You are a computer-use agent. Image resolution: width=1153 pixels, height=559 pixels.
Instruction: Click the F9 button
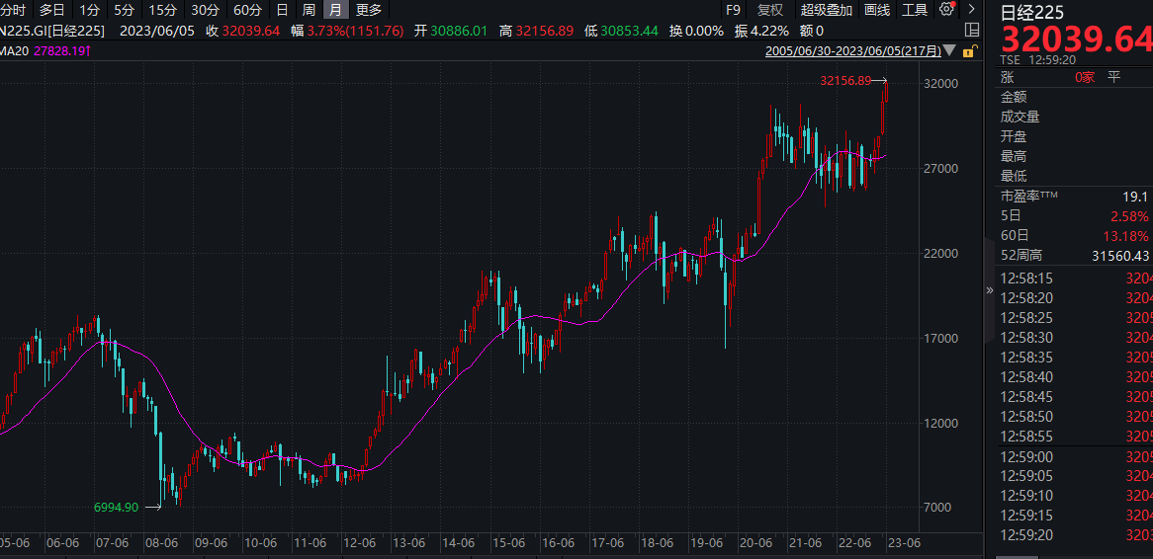[733, 10]
